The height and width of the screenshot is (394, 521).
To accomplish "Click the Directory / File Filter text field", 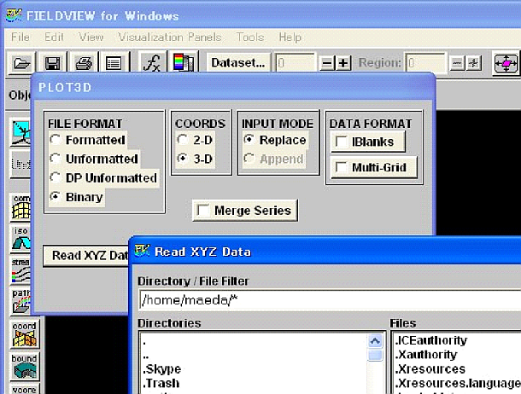I will (x=329, y=299).
